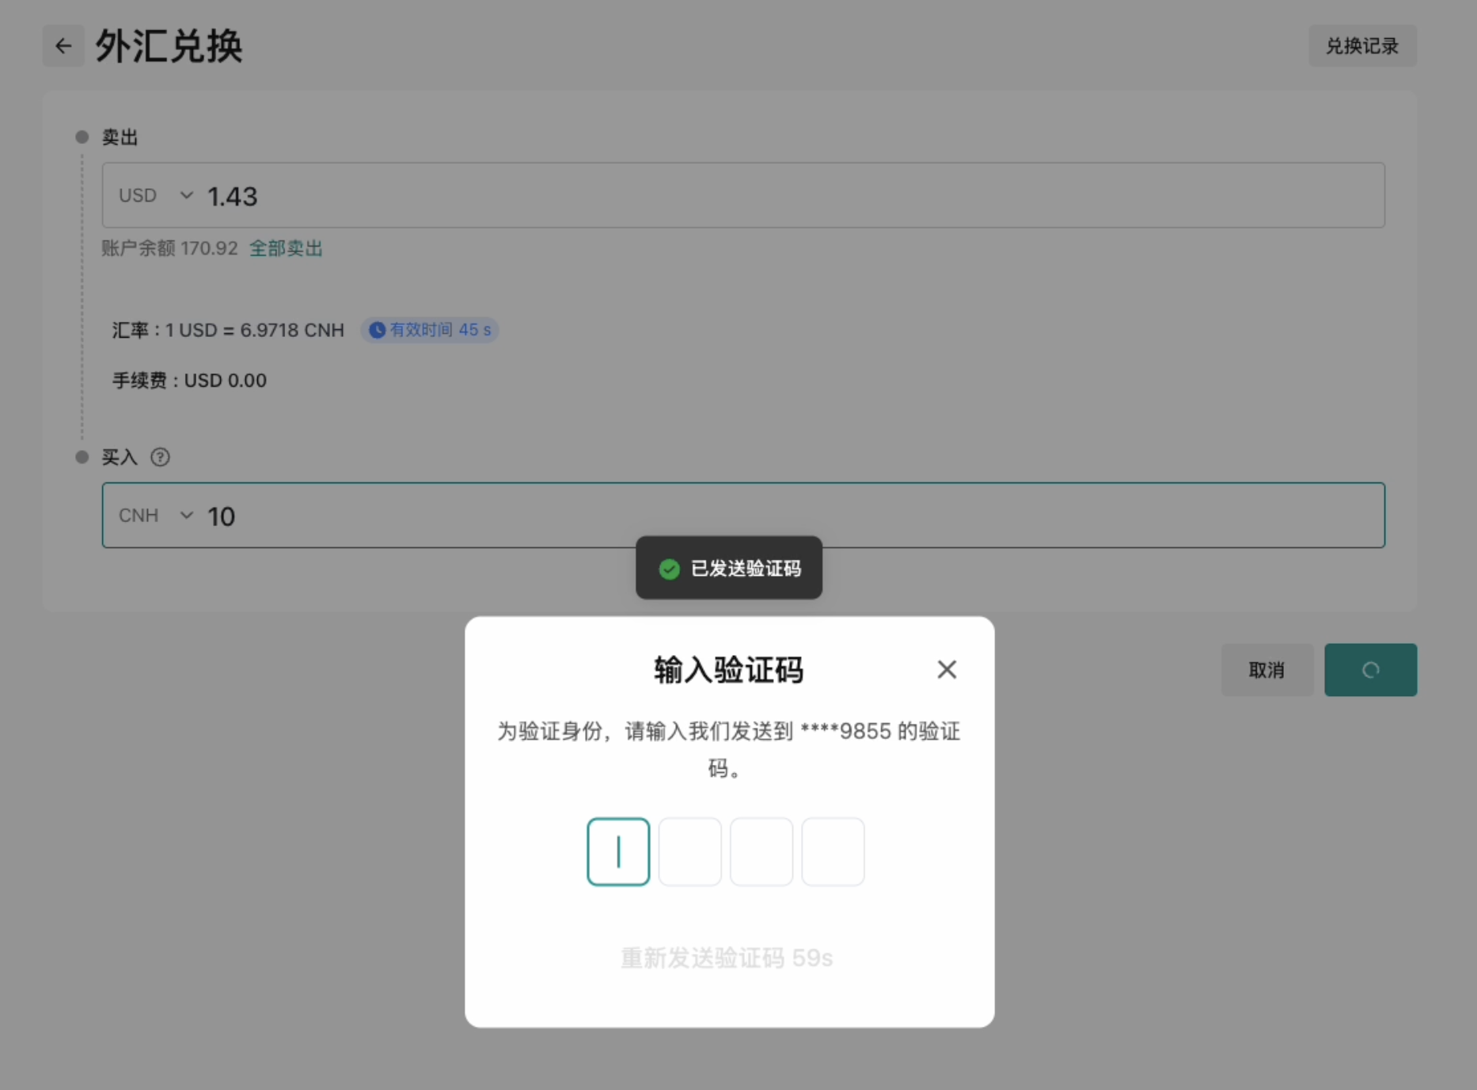Click the clock icon in 有效时间 badge

coord(378,330)
